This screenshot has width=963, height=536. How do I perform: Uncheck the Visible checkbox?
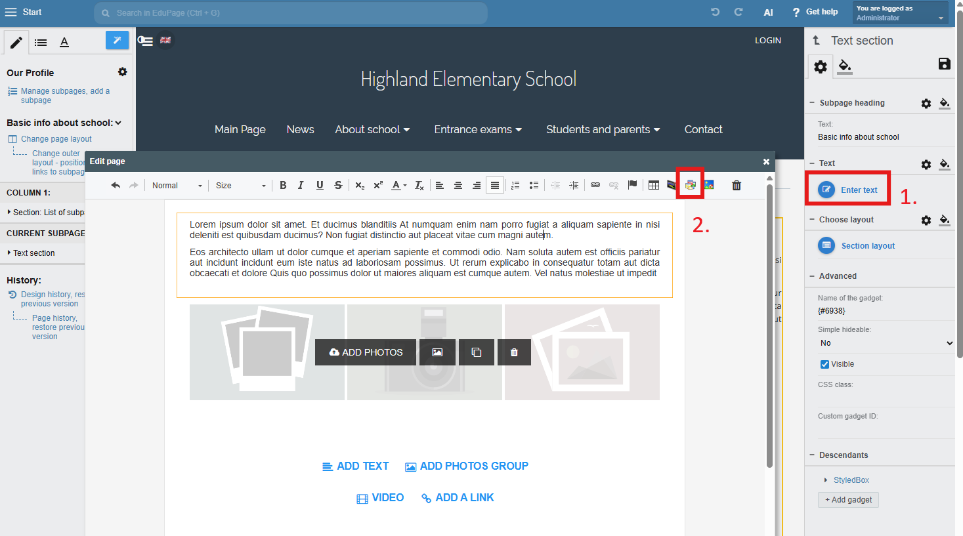(x=824, y=364)
